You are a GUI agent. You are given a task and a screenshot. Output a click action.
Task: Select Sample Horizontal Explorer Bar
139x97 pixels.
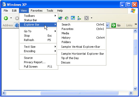81,54
